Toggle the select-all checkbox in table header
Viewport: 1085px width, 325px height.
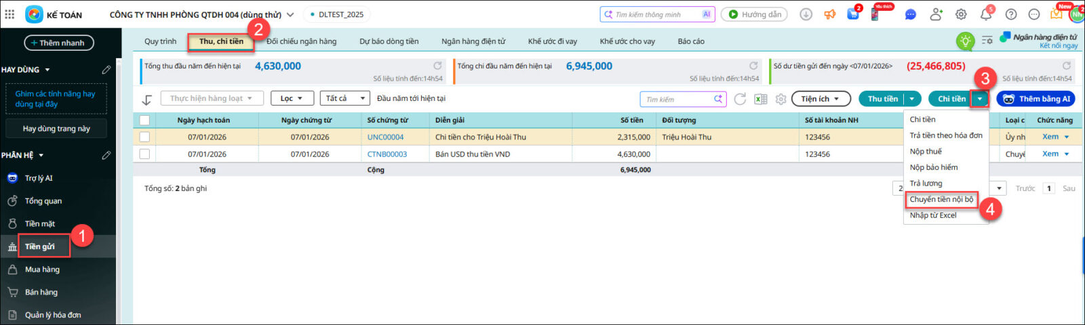(144, 121)
